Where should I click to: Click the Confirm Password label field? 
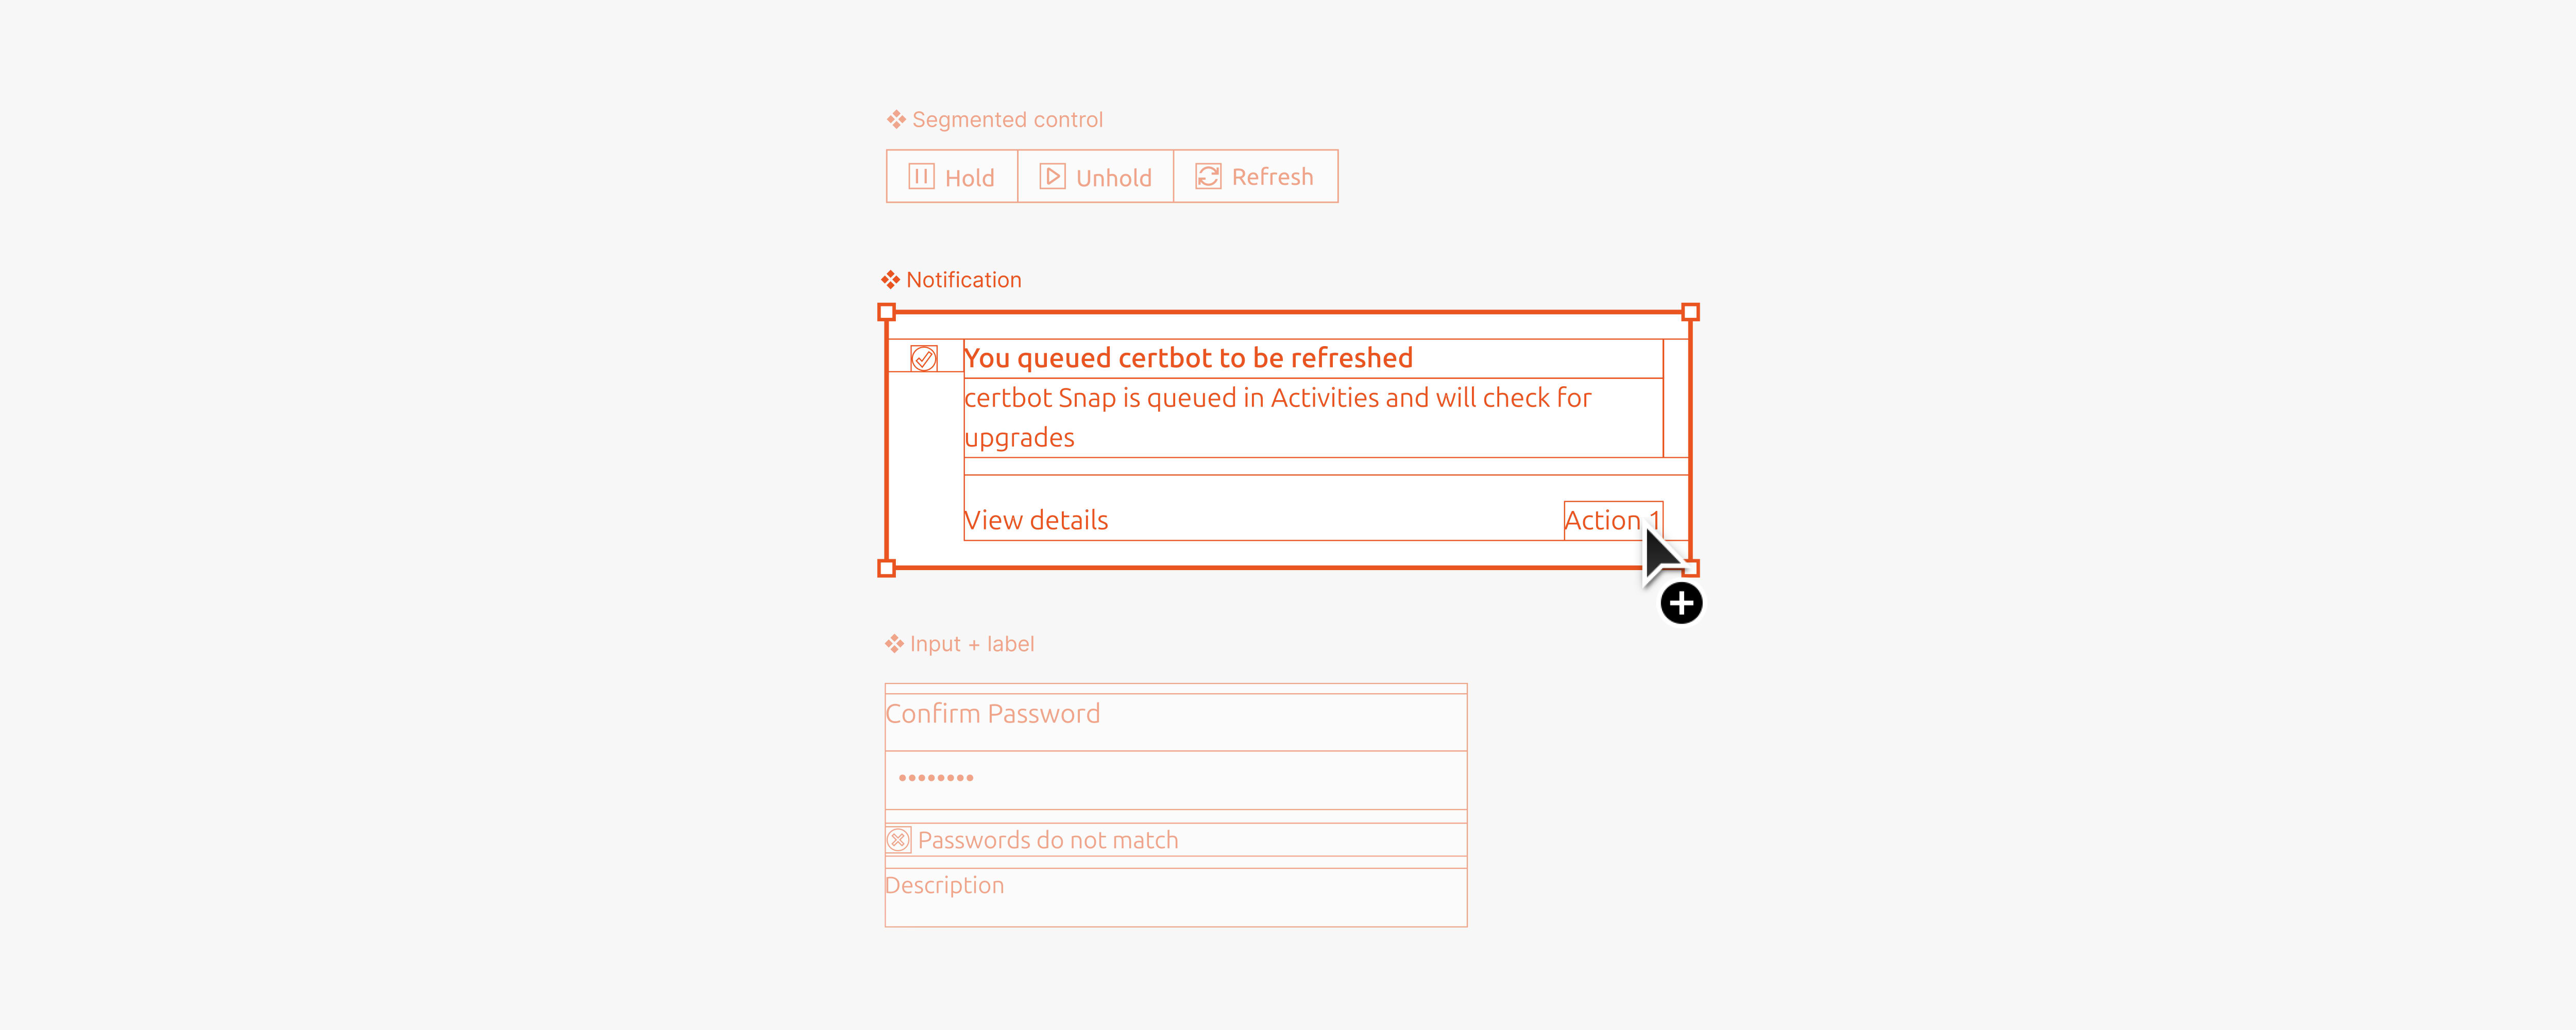click(992, 713)
